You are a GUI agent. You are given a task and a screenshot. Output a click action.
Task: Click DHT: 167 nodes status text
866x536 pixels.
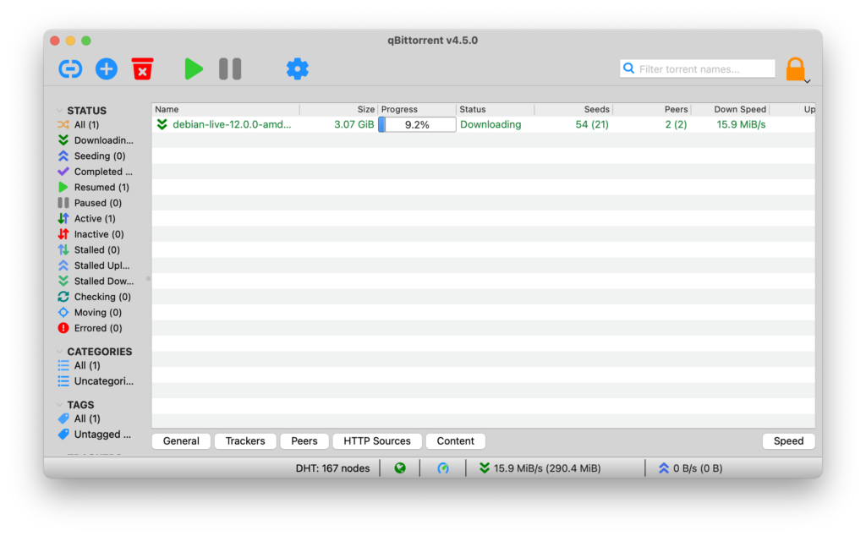[332, 468]
